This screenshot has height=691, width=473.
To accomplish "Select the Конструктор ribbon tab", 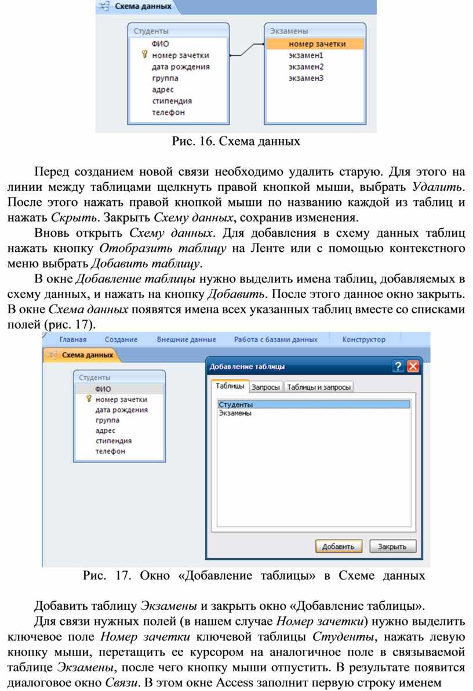I will coord(364,339).
